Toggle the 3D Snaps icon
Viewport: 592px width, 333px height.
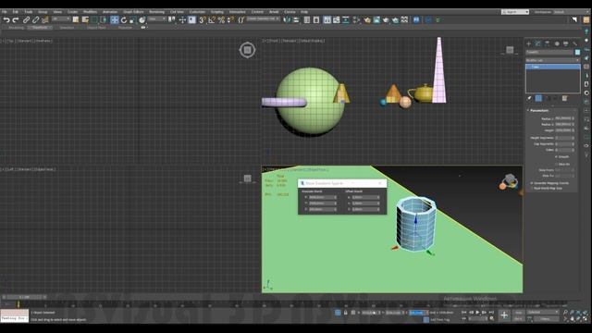click(x=203, y=20)
